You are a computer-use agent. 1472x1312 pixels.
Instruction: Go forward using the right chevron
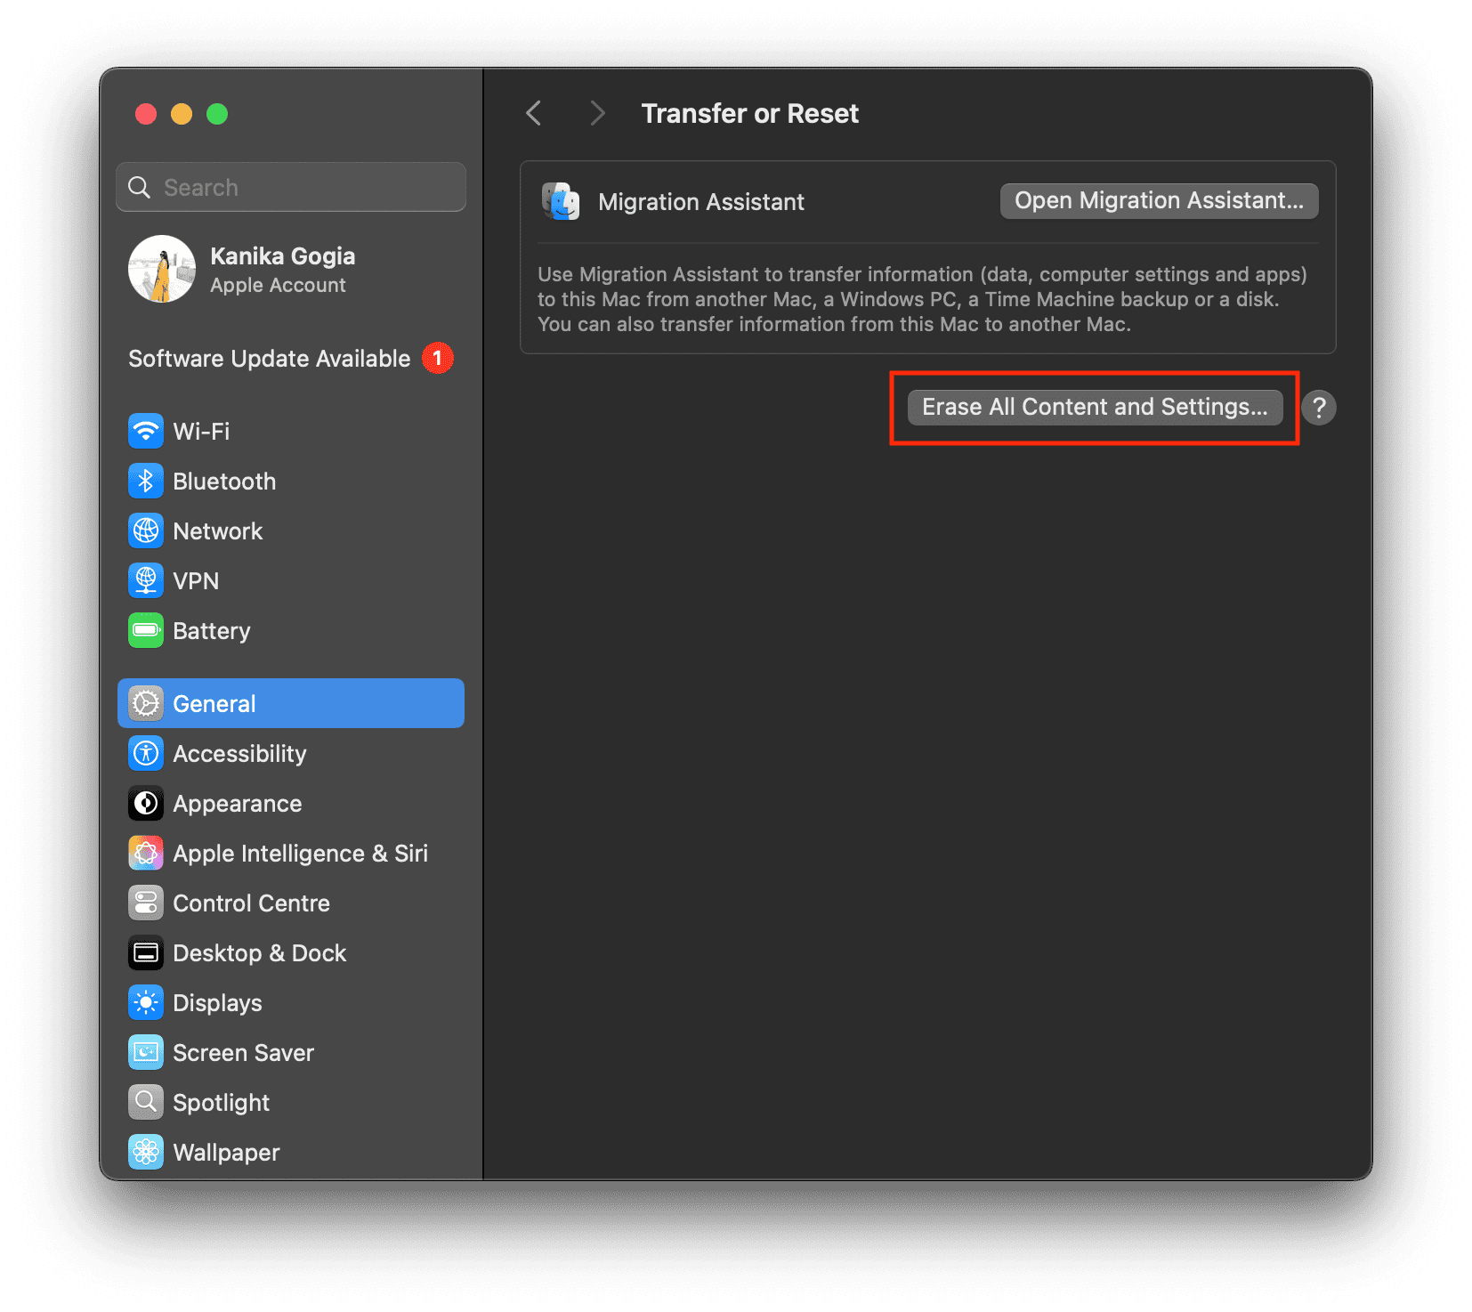point(597,114)
